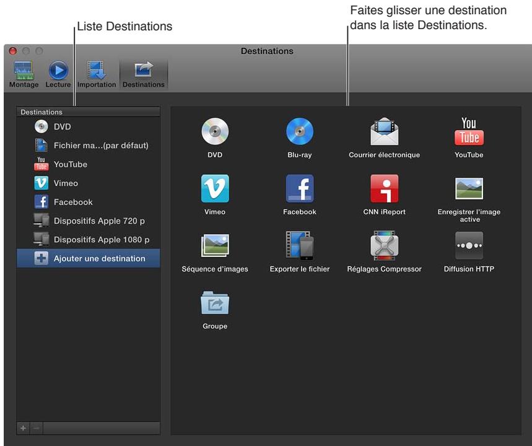Click the Réglages Compressor icon
532x446 pixels.
tap(384, 245)
